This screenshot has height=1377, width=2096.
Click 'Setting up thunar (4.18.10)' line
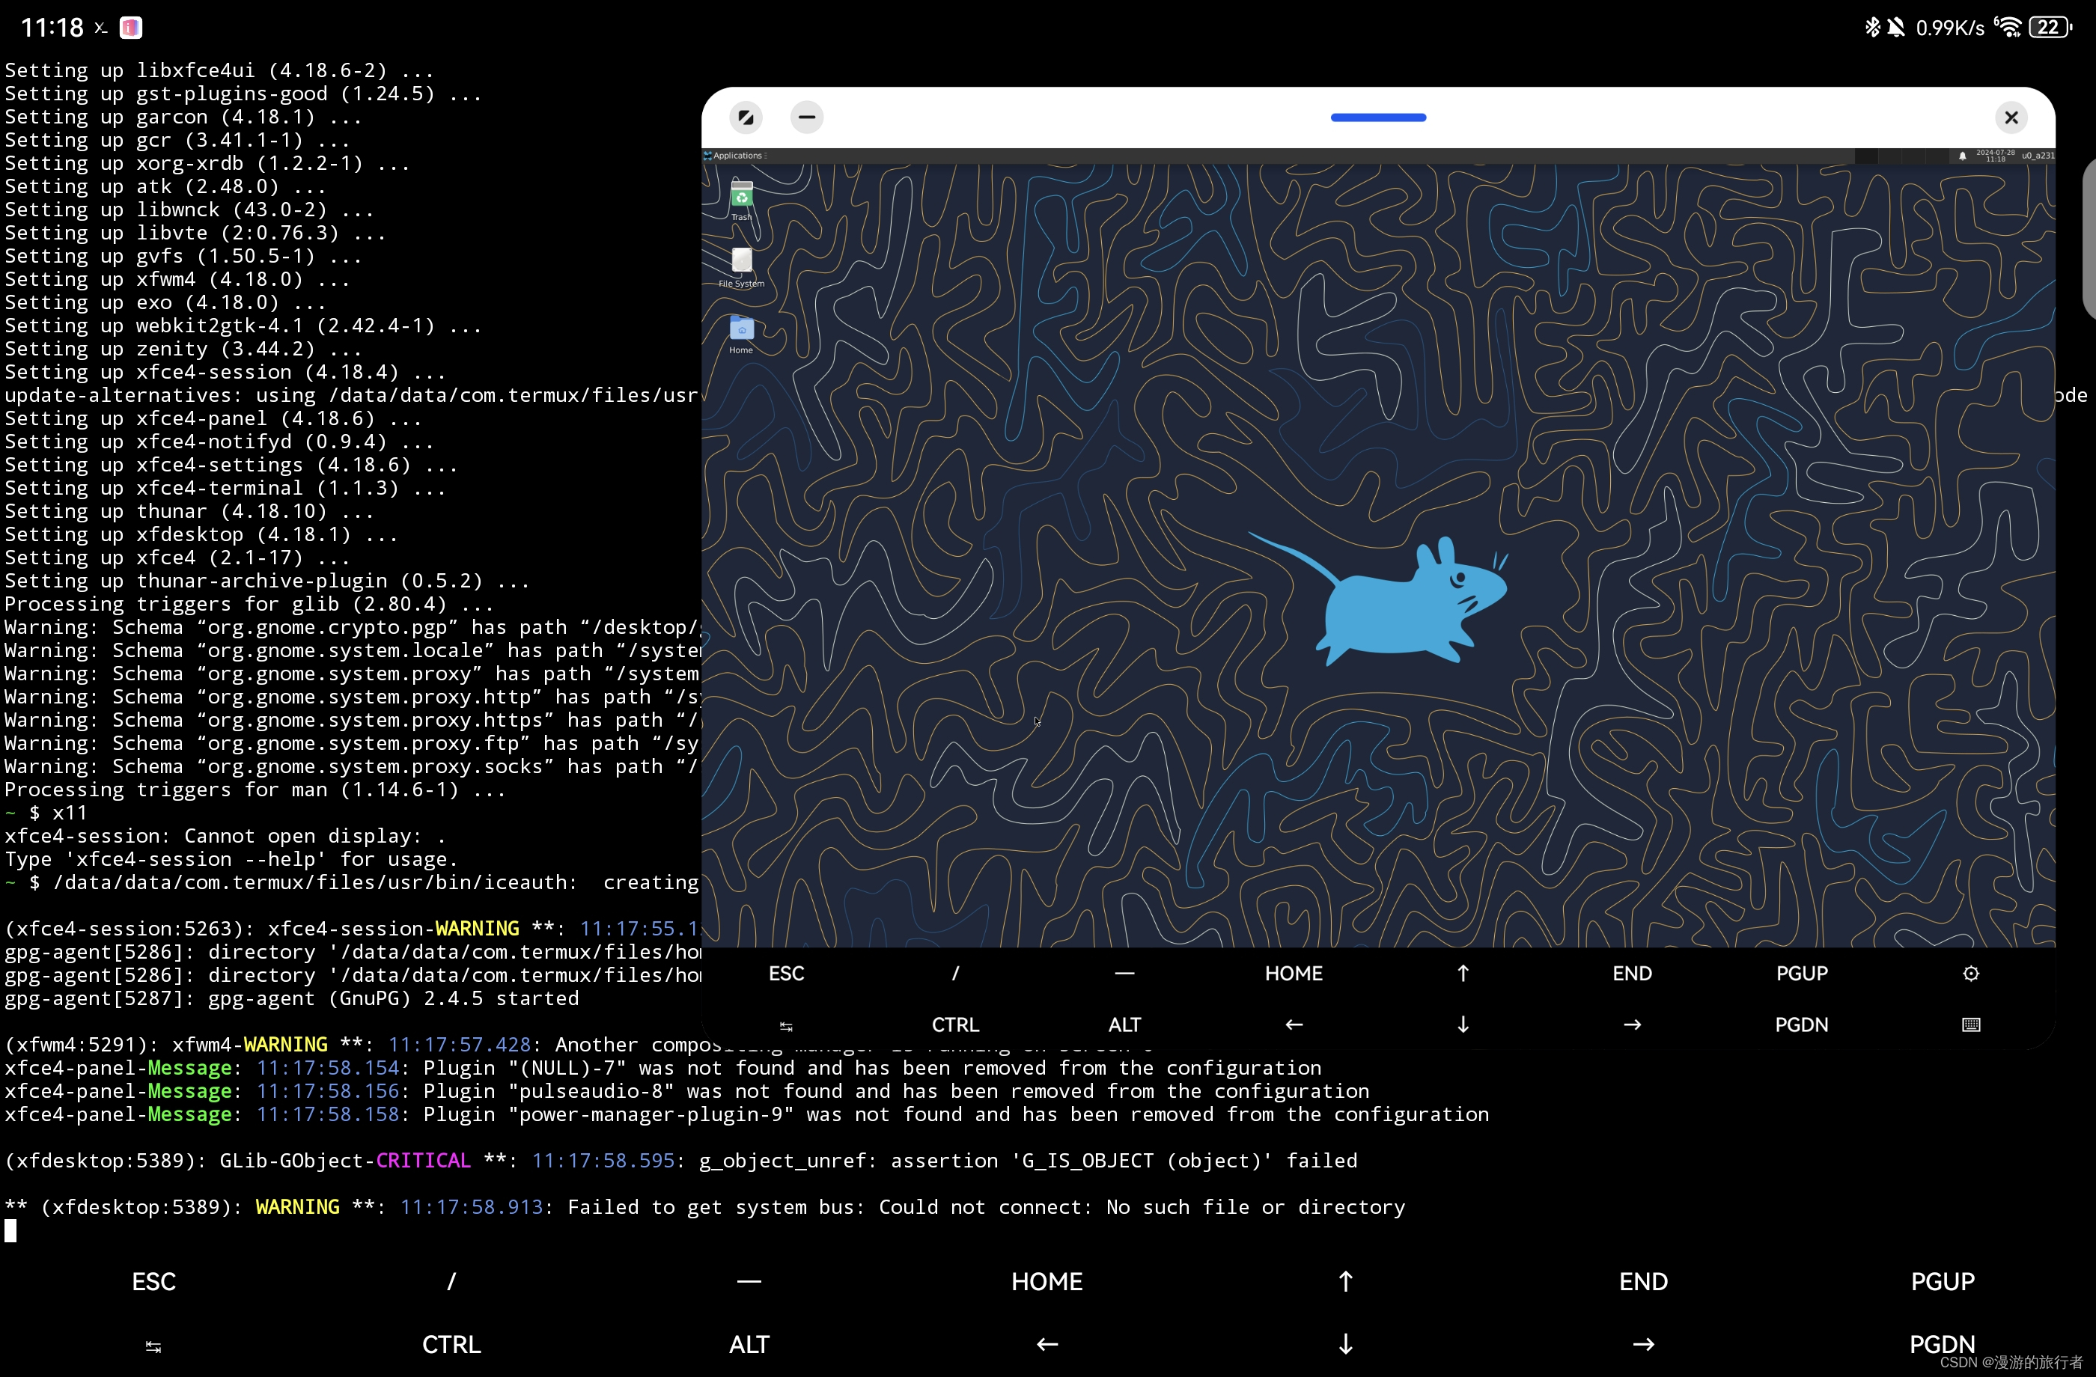(189, 512)
